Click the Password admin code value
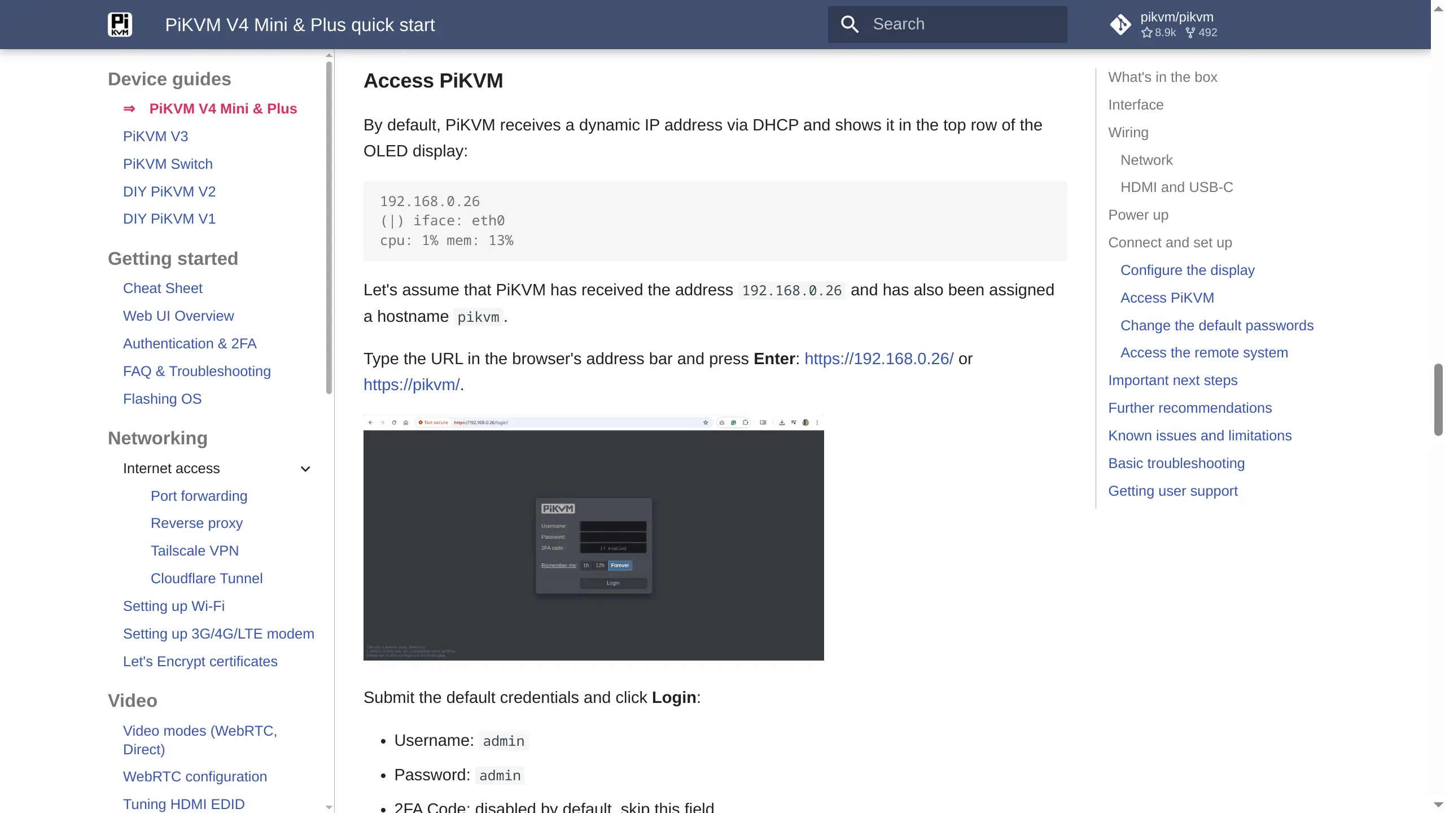Viewport: 1445px width, 813px height. [500, 776]
